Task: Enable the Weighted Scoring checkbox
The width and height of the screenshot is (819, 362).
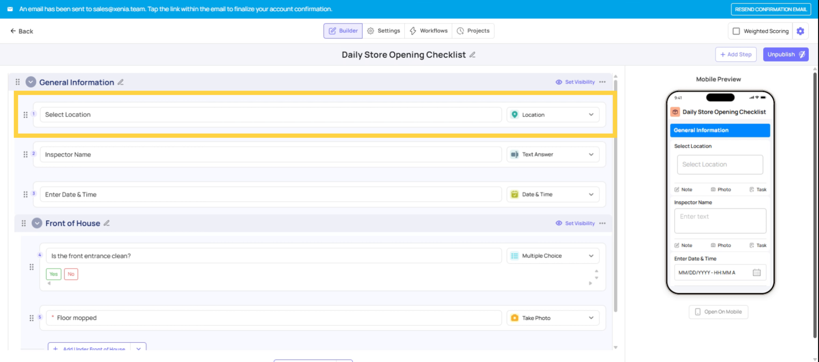Action: pos(736,31)
